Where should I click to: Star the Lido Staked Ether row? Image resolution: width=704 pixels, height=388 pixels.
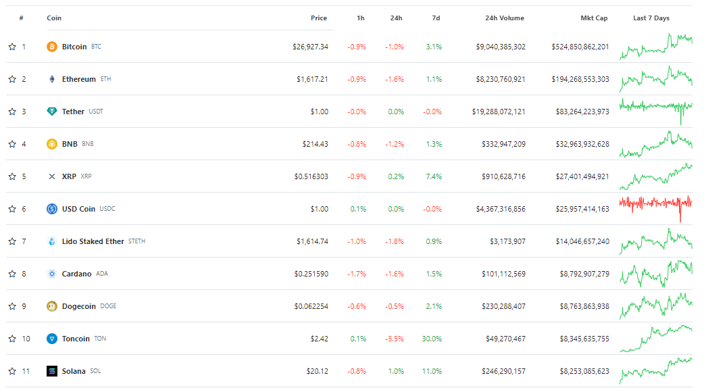[x=12, y=241]
